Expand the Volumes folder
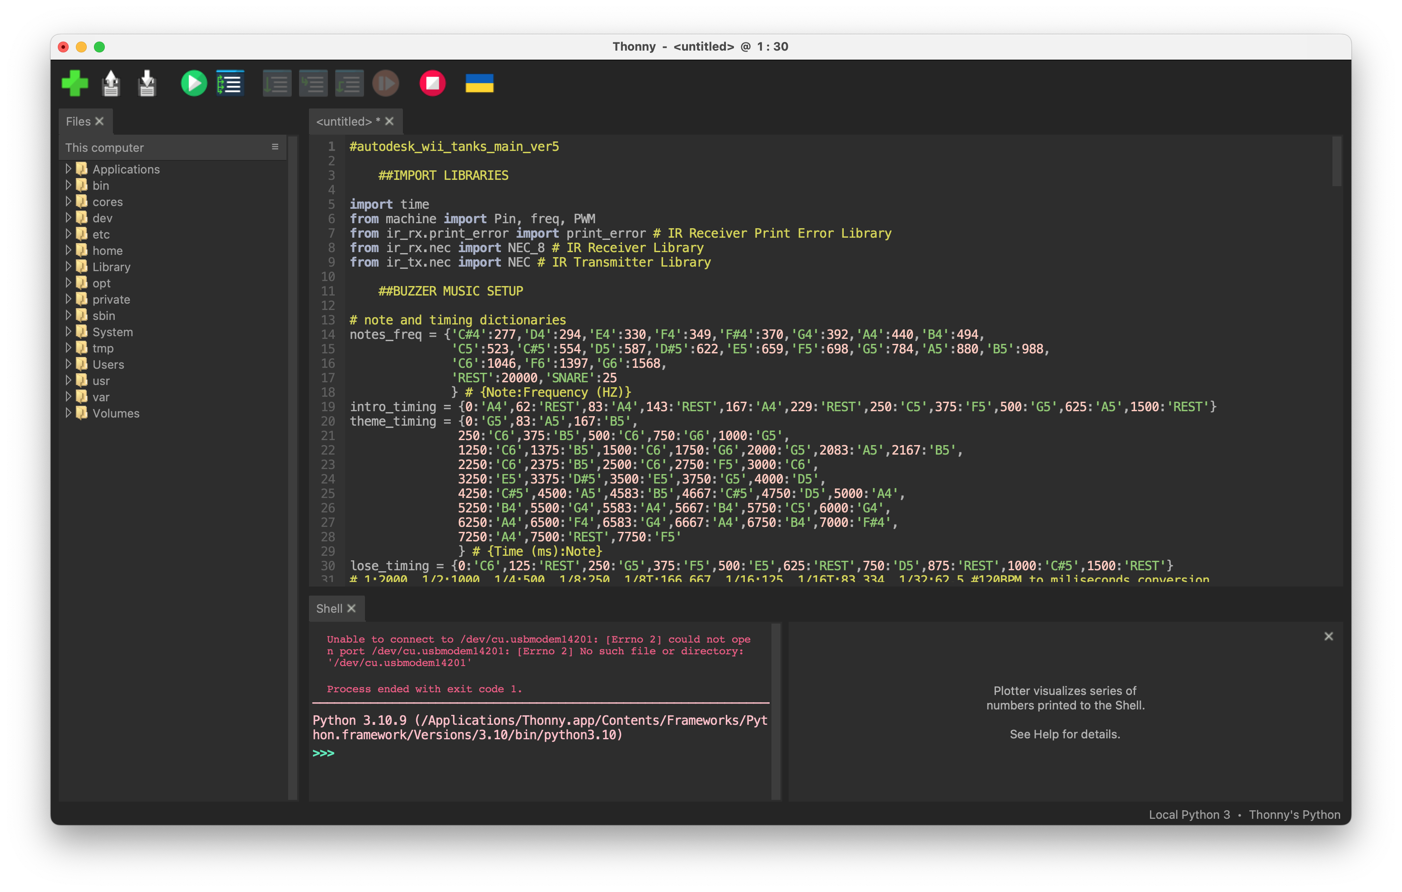This screenshot has height=892, width=1402. [68, 413]
